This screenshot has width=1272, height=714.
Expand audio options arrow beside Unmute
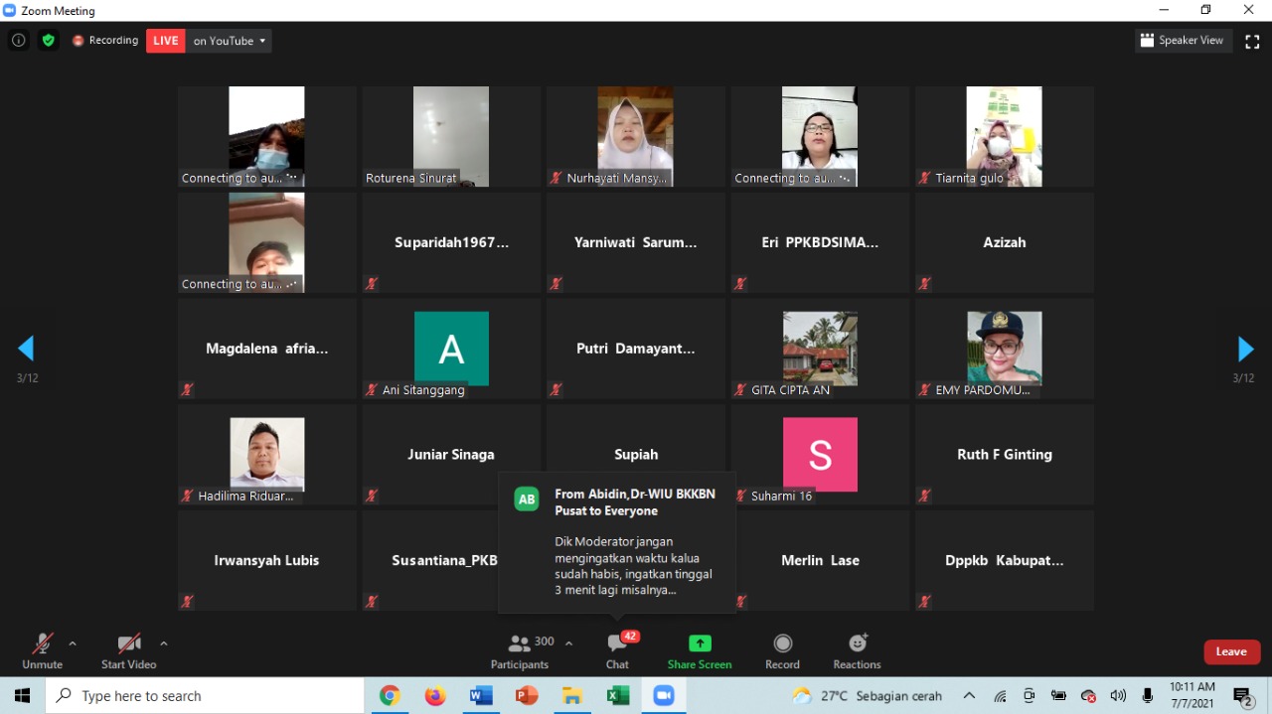coord(73,643)
